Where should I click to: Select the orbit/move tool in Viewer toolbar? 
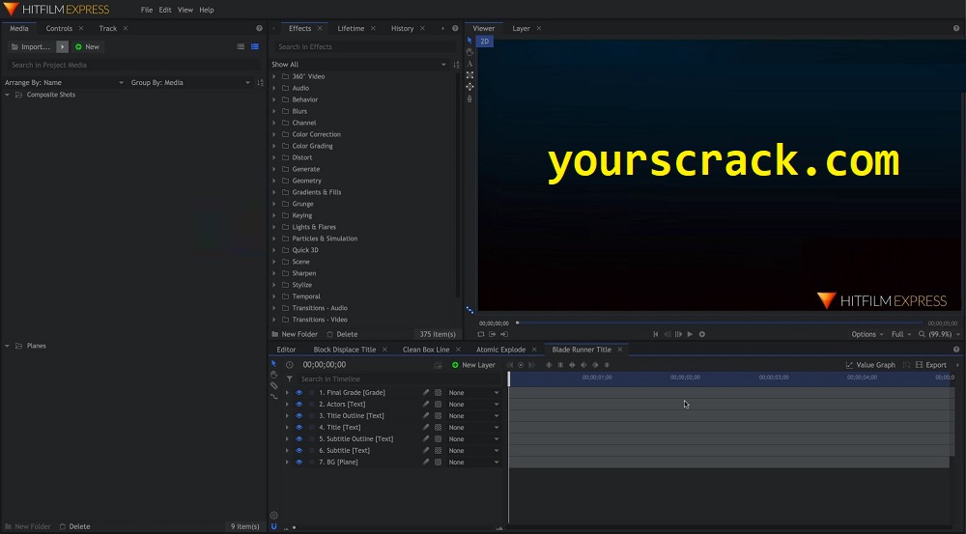pyautogui.click(x=469, y=87)
